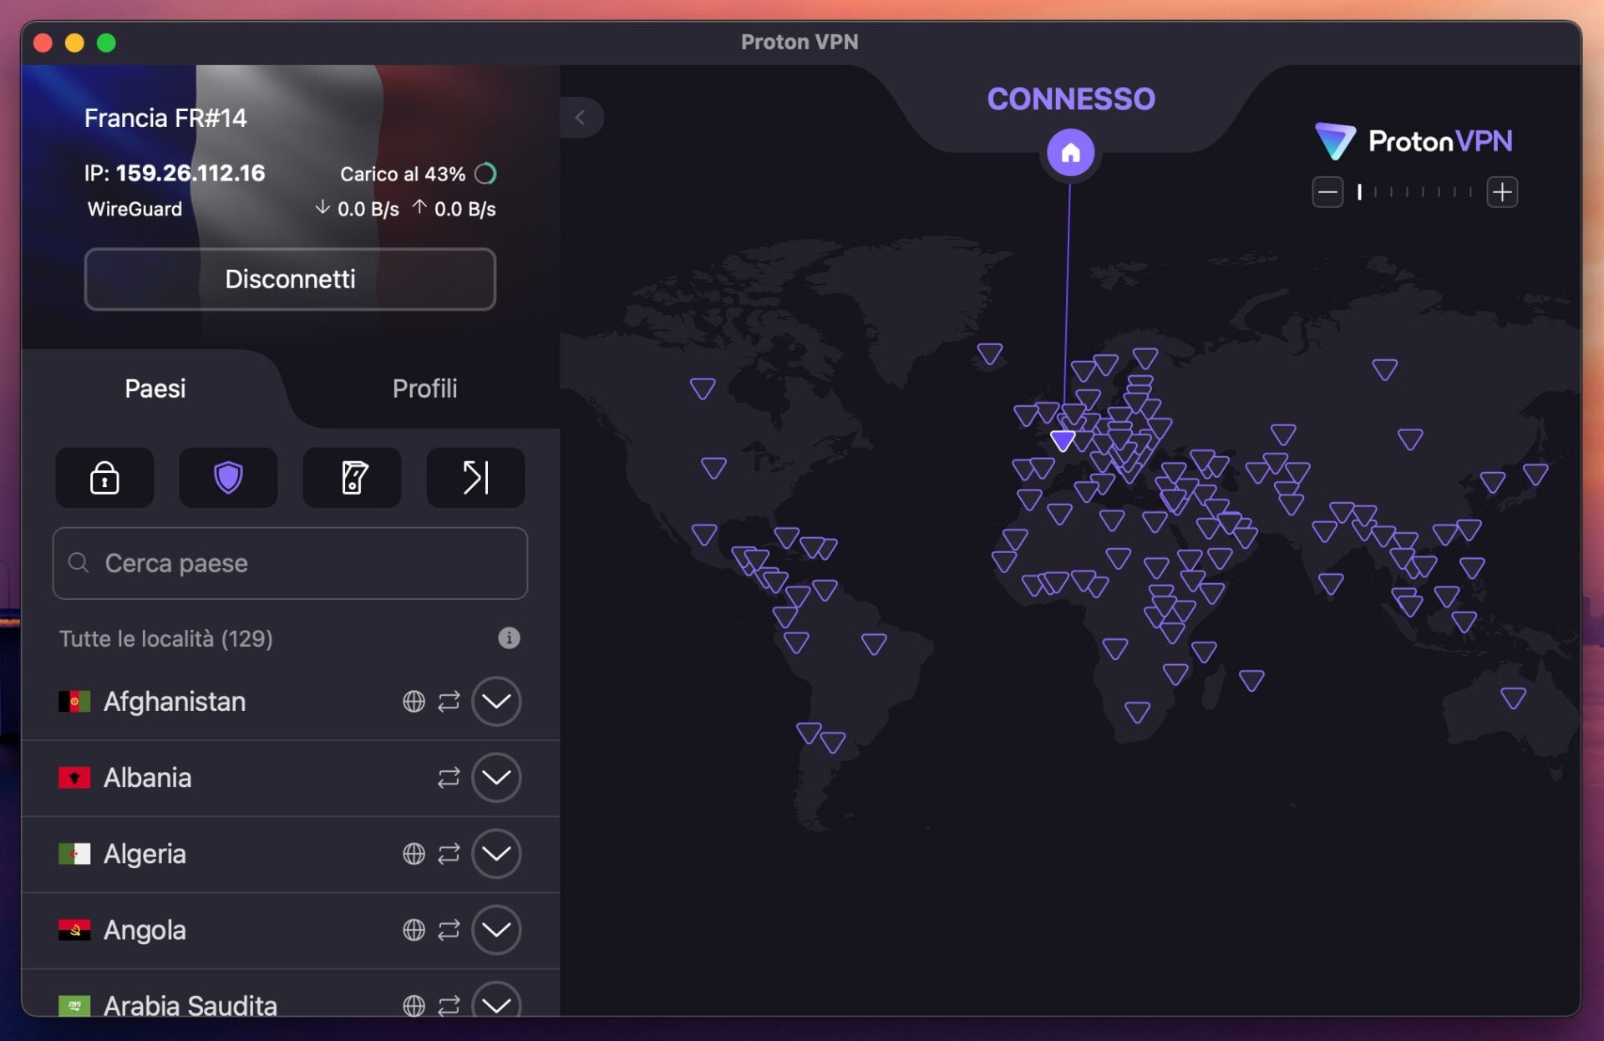Click the Proton VPN logo

1414,141
